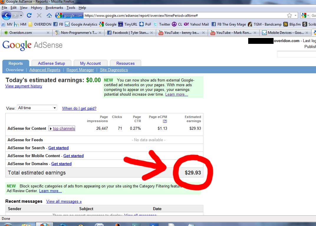The image size is (316, 226).
Task: Go back using the Firefox back arrow
Action: (6, 15)
